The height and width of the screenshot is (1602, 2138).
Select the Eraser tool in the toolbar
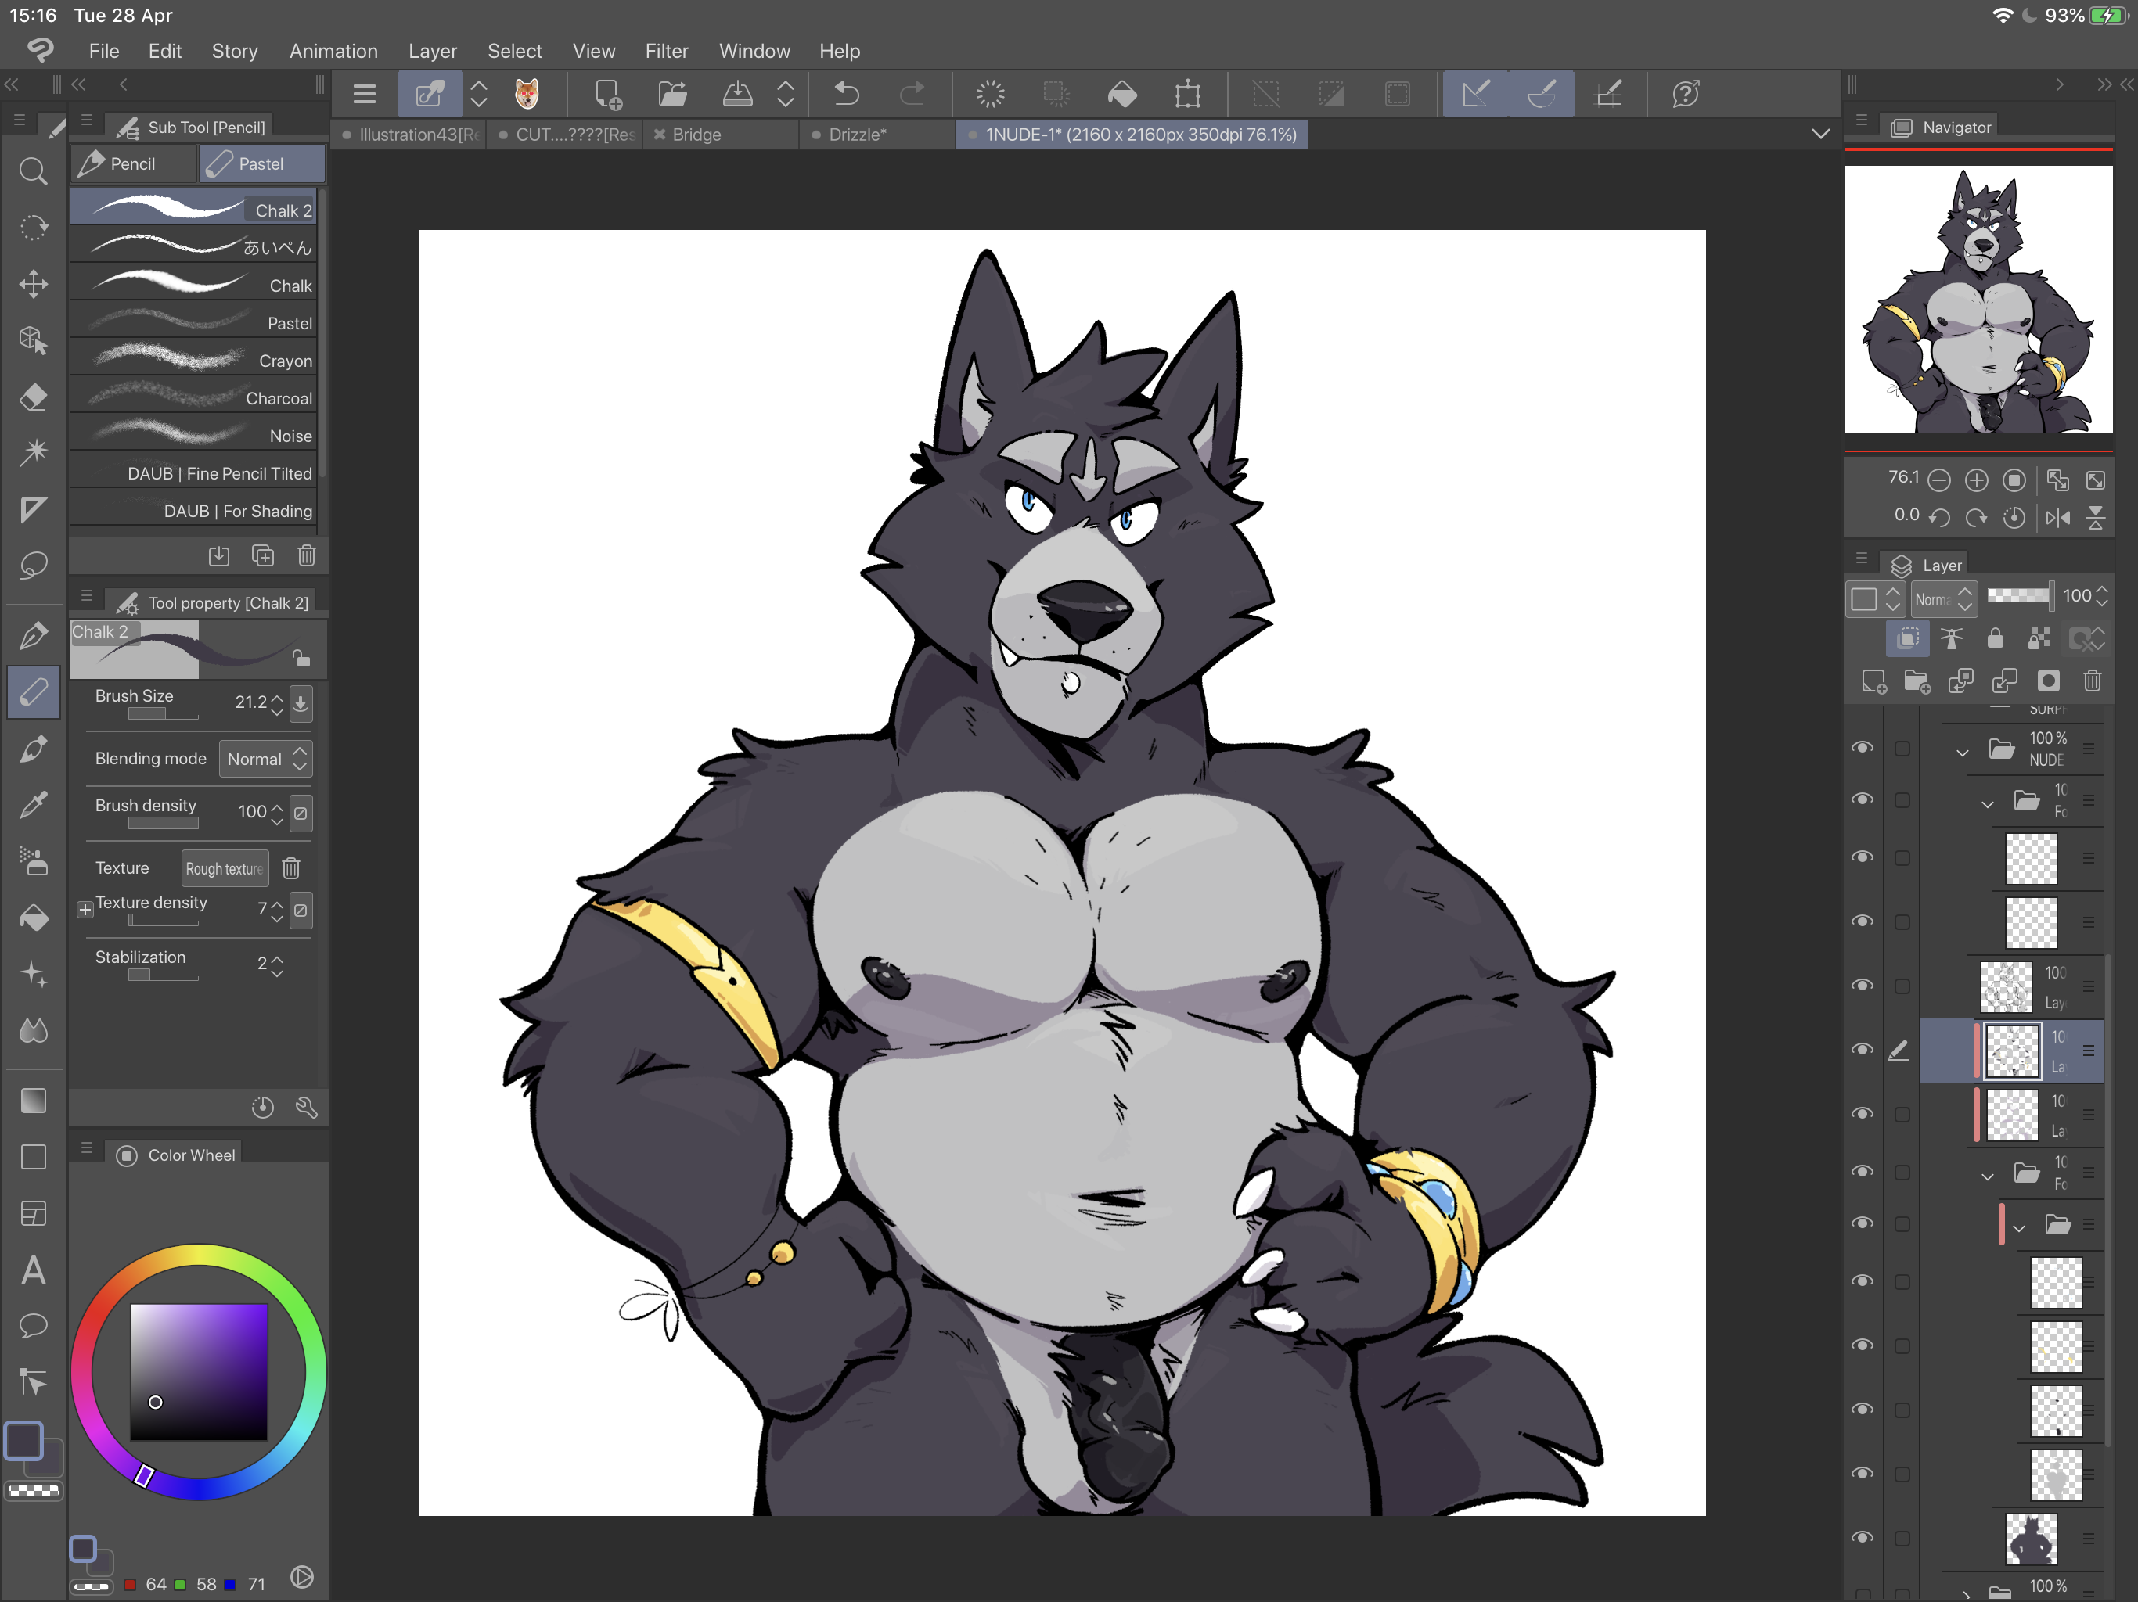pyautogui.click(x=33, y=397)
